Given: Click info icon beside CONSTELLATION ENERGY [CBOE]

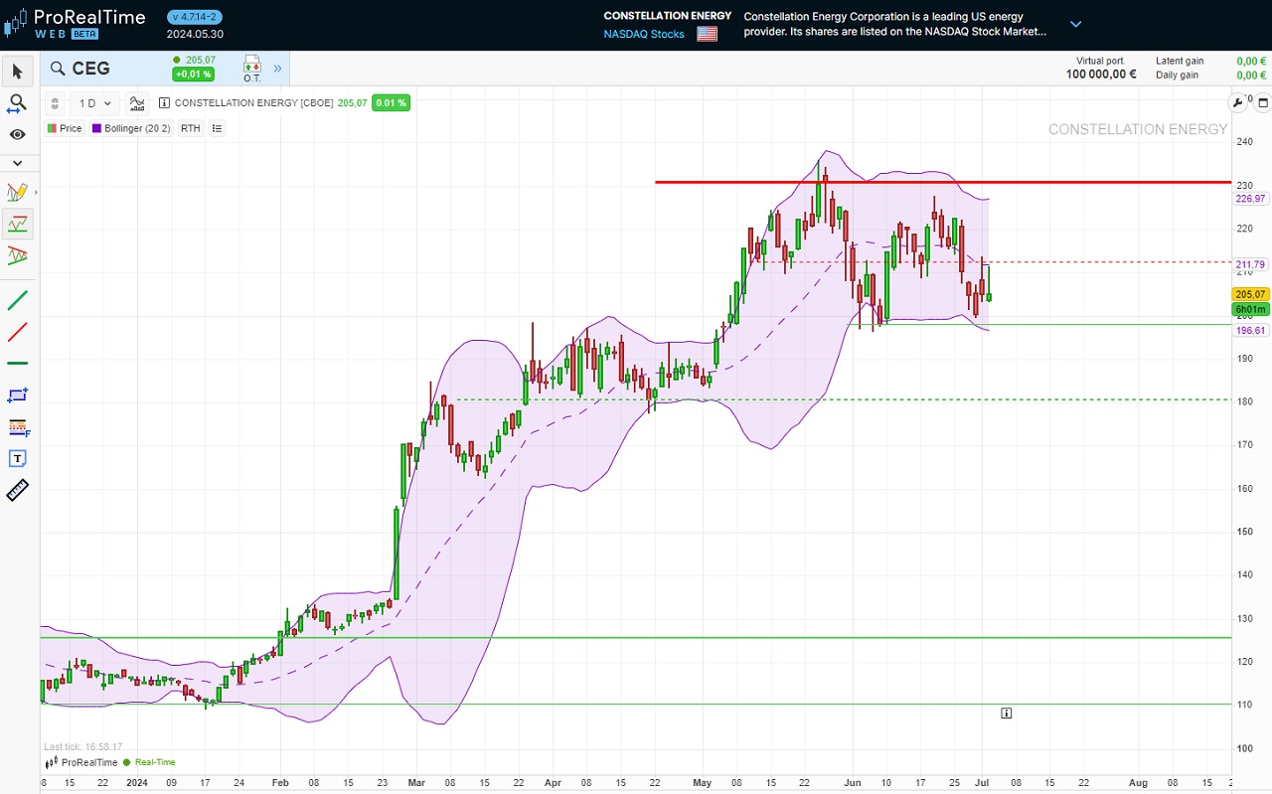Looking at the screenshot, I should click(x=164, y=103).
